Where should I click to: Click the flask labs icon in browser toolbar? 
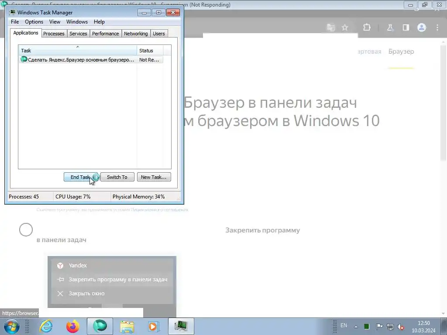[x=390, y=27]
